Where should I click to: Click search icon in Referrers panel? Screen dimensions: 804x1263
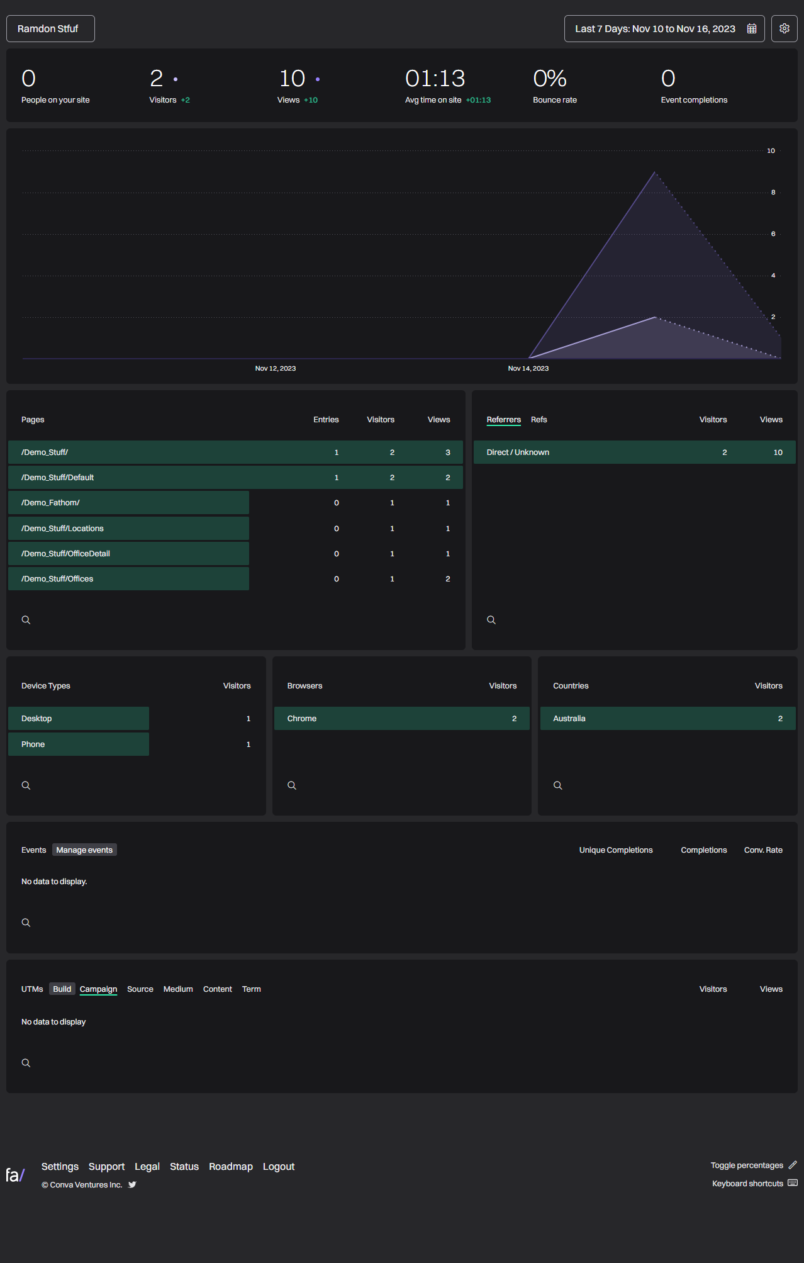pos(491,620)
